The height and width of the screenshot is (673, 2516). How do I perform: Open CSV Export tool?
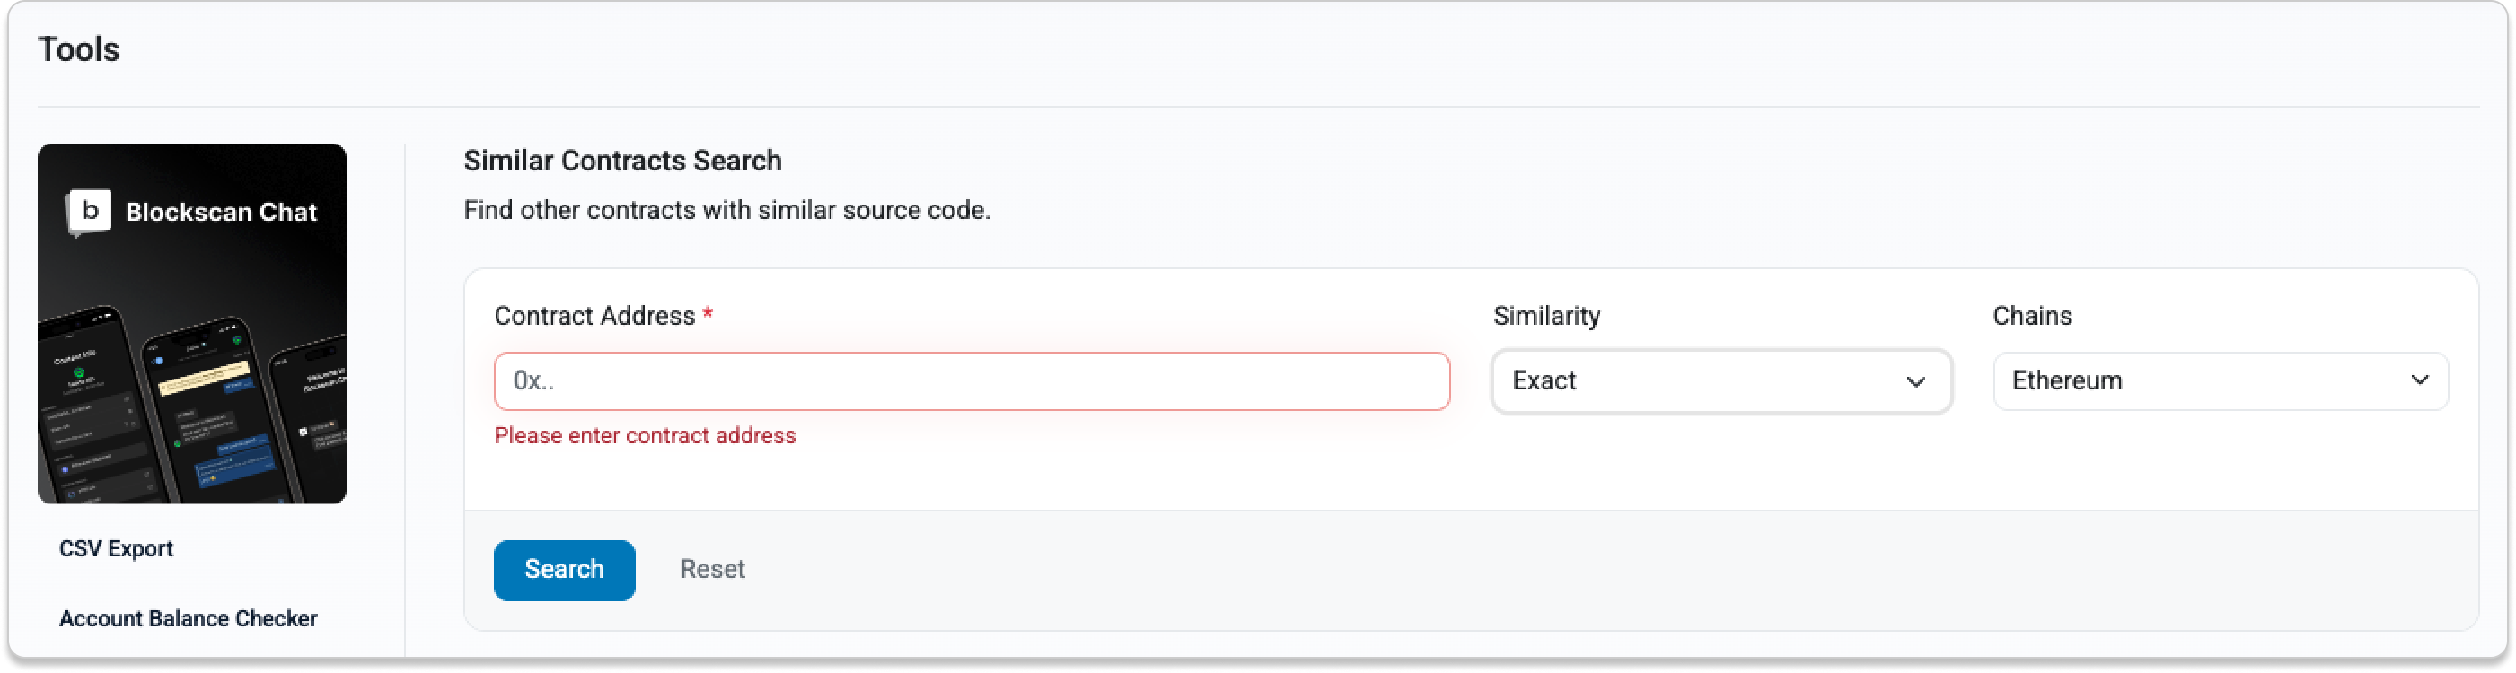pyautogui.click(x=116, y=548)
